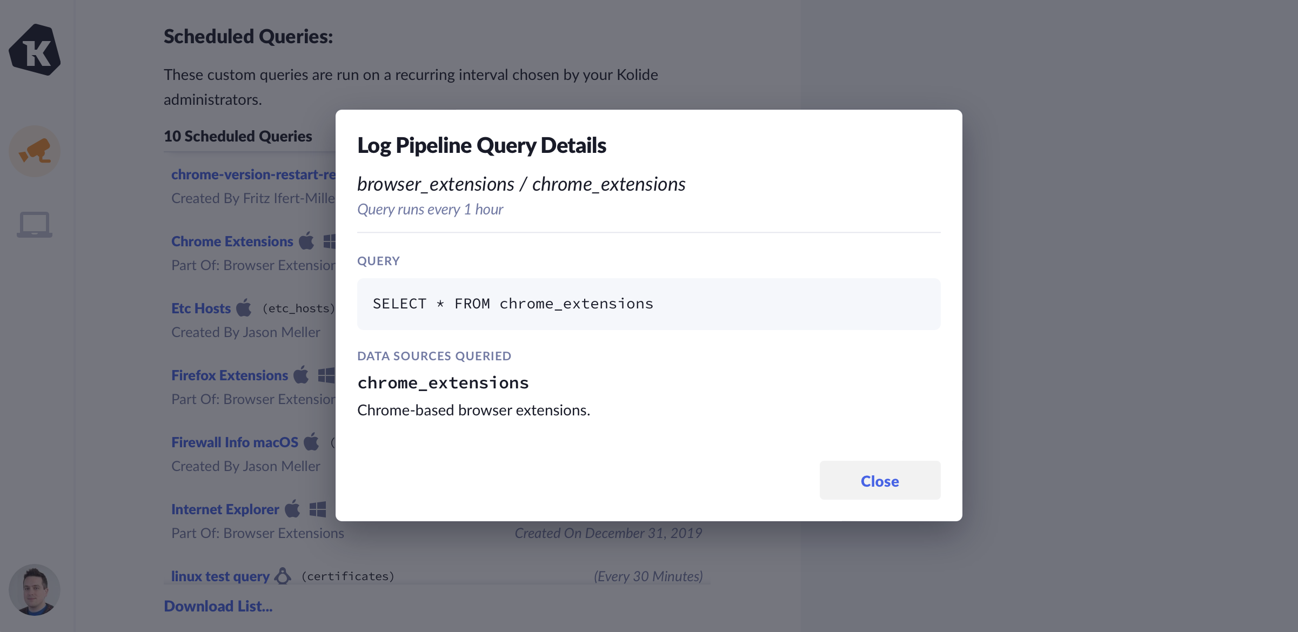1298x632 pixels.
Task: Click the SELECT query code box
Action: [648, 304]
